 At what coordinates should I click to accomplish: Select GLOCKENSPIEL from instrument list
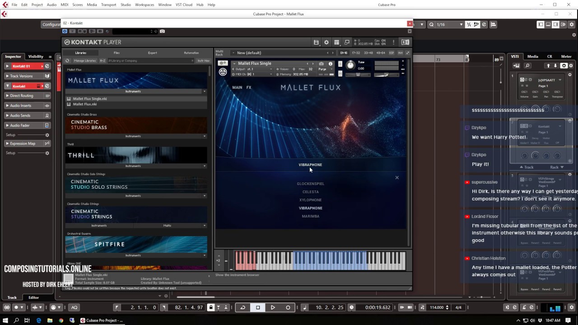pos(311,184)
